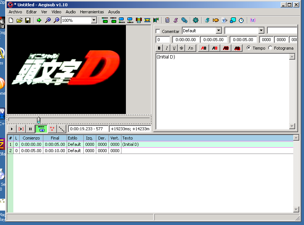304x225 pixels.
Task: Open the empty actor dropdown
Action: [x=261, y=30]
